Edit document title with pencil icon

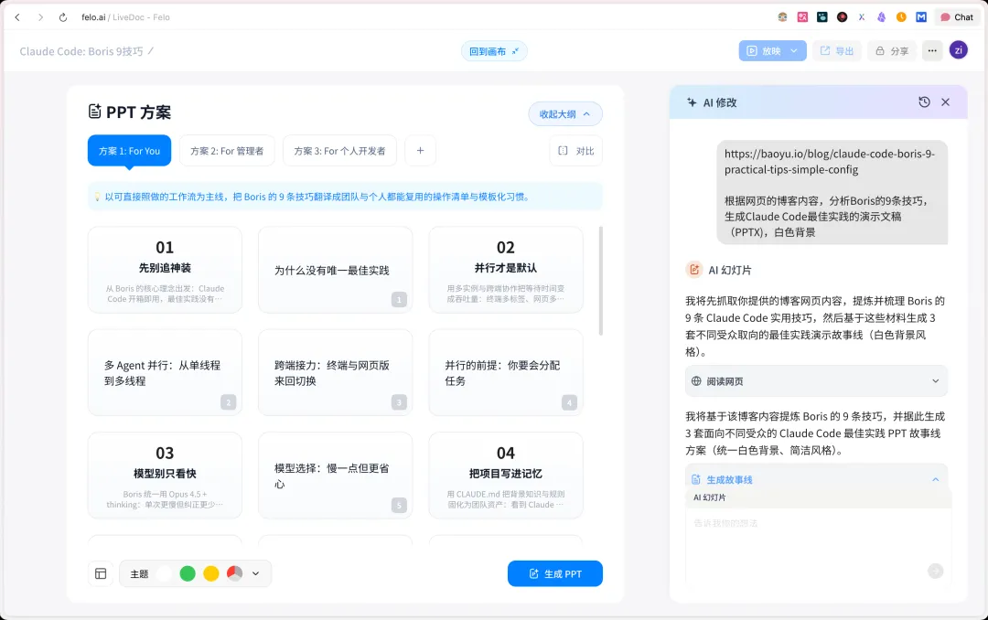tap(151, 51)
